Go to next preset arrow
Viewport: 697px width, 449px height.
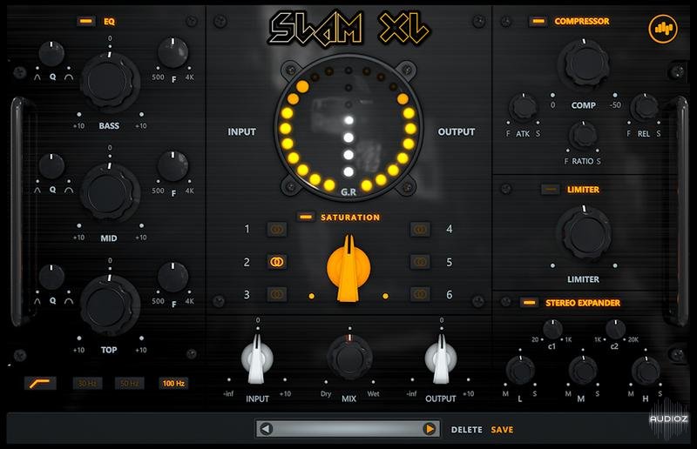click(x=430, y=429)
